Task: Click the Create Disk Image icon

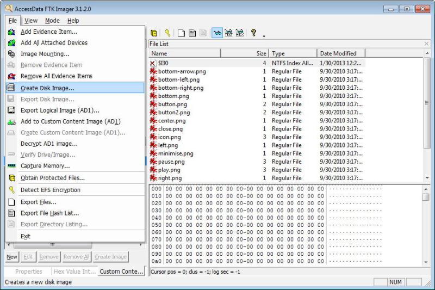Action: tap(11, 88)
